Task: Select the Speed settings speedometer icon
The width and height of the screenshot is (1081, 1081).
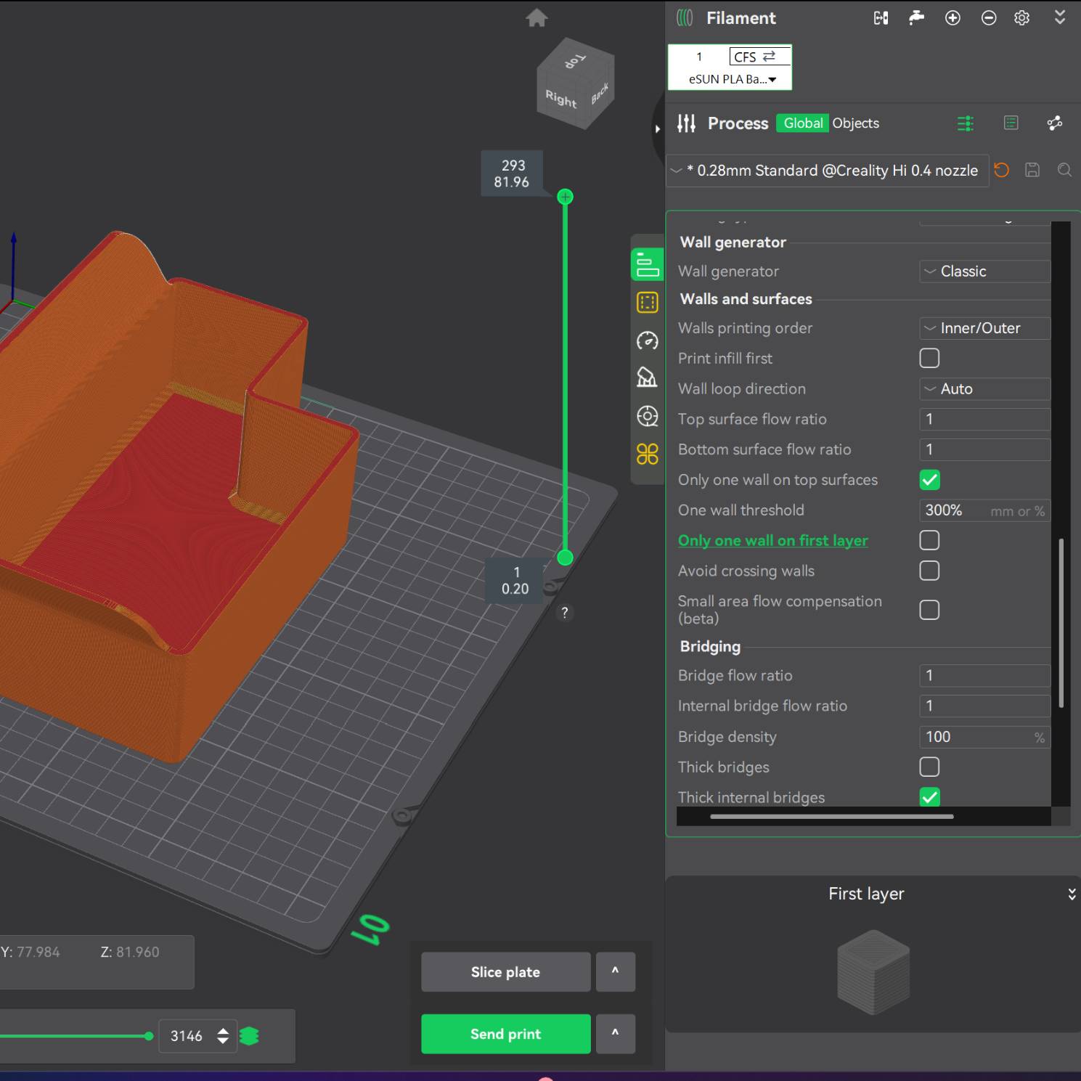Action: coord(647,340)
